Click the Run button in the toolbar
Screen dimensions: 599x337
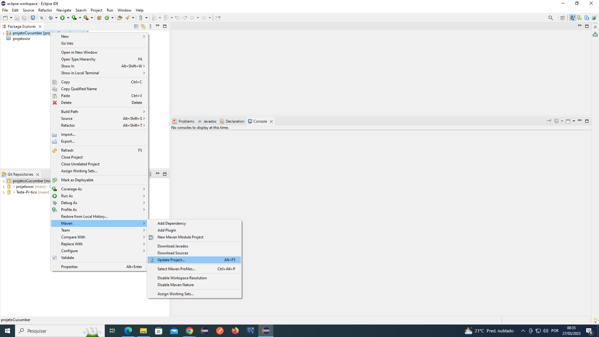(x=62, y=18)
